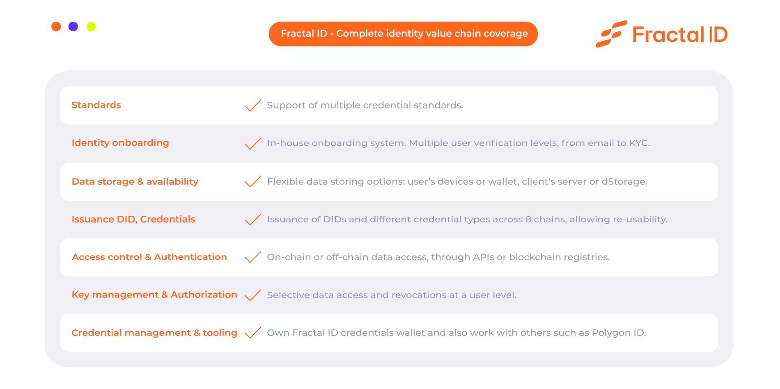Select the Identity onboarding label
This screenshot has width=780, height=389.
click(120, 143)
